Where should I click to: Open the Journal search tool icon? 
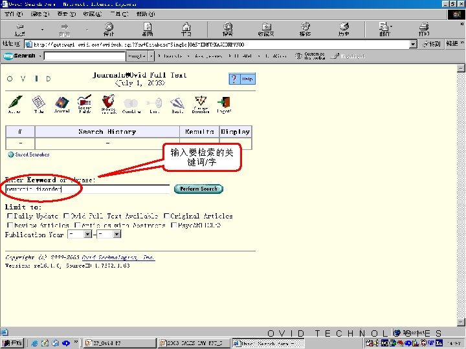tap(62, 105)
